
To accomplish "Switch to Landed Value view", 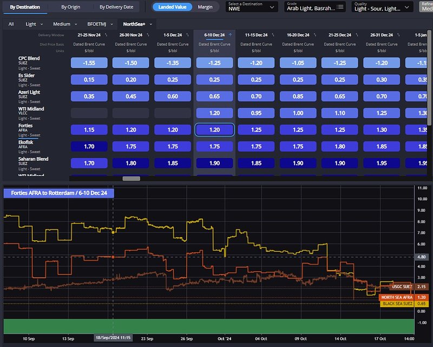I will click(x=173, y=7).
